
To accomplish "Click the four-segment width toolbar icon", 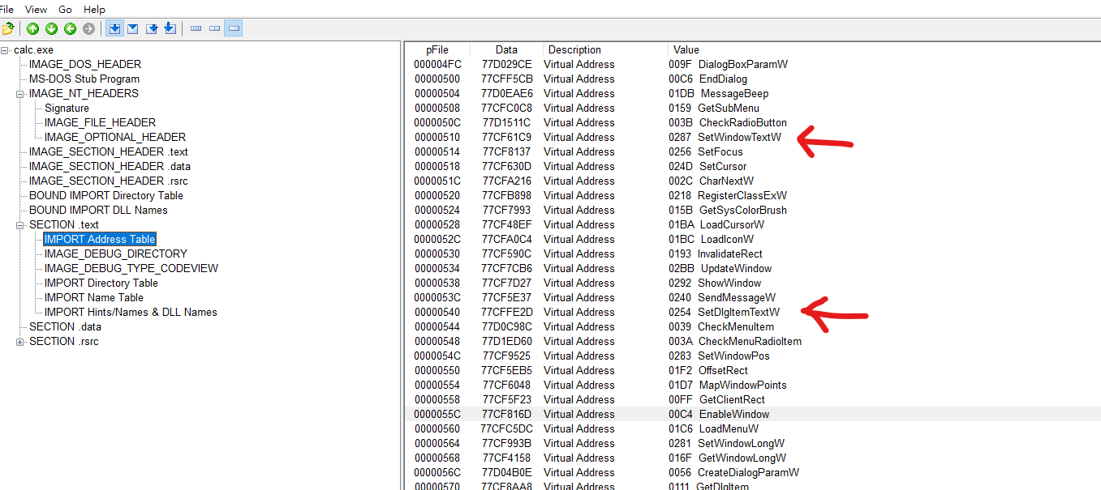I will pyautogui.click(x=196, y=29).
